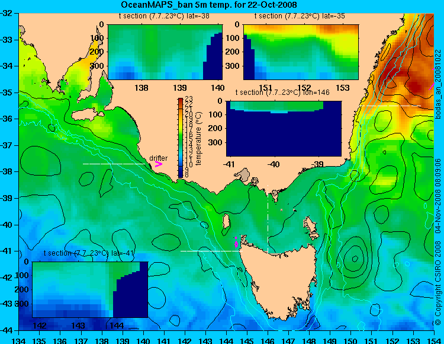Click the '139' tick under the lat=-38 inset

[180, 88]
